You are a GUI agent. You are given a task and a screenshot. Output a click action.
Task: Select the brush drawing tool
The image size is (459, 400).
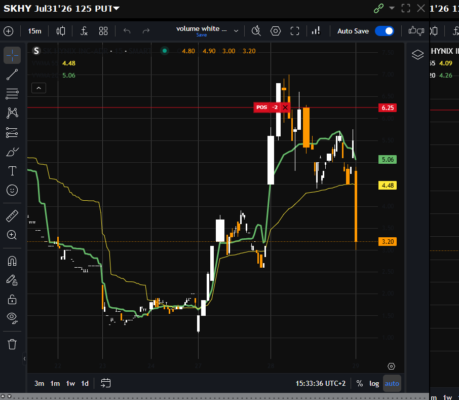[x=12, y=152]
